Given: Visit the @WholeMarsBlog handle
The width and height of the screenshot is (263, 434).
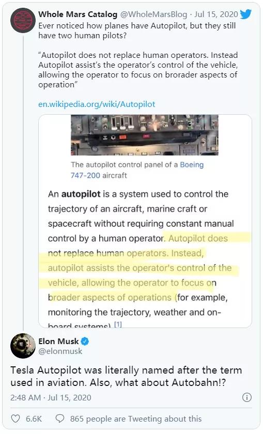Looking at the screenshot, I should pyautogui.click(x=153, y=14).
